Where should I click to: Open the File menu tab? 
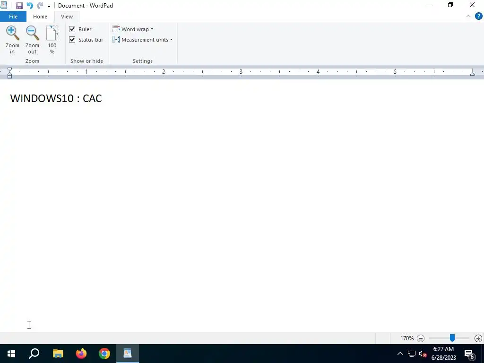tap(13, 17)
